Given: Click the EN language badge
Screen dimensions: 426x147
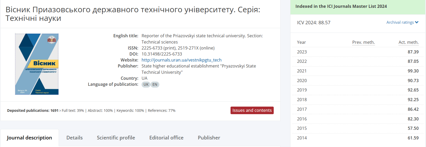Looking at the screenshot, I should tap(155, 84).
